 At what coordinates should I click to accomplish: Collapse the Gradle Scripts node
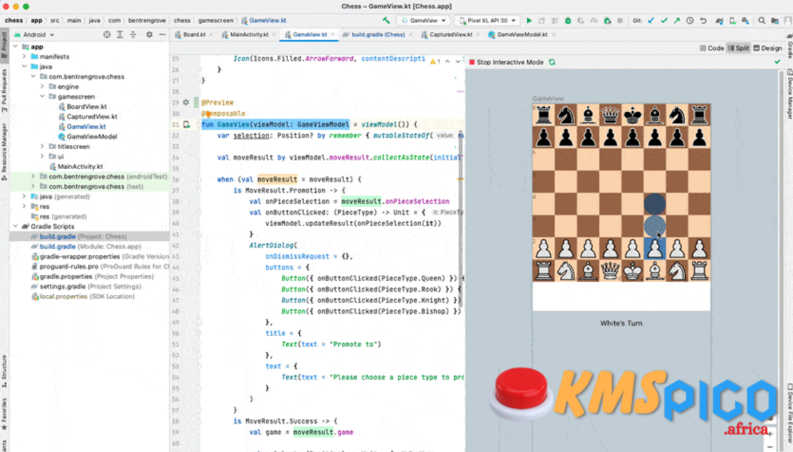coord(15,227)
